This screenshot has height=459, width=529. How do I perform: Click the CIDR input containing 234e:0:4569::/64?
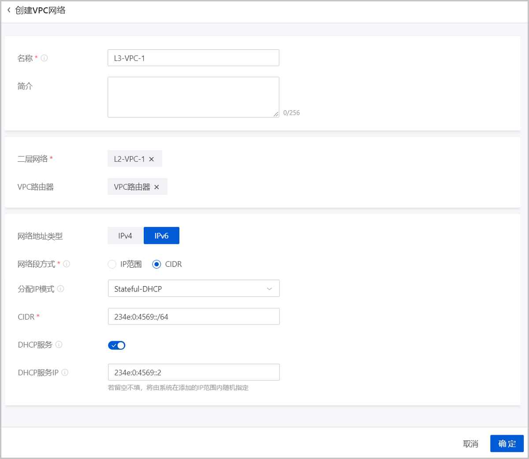pos(194,316)
